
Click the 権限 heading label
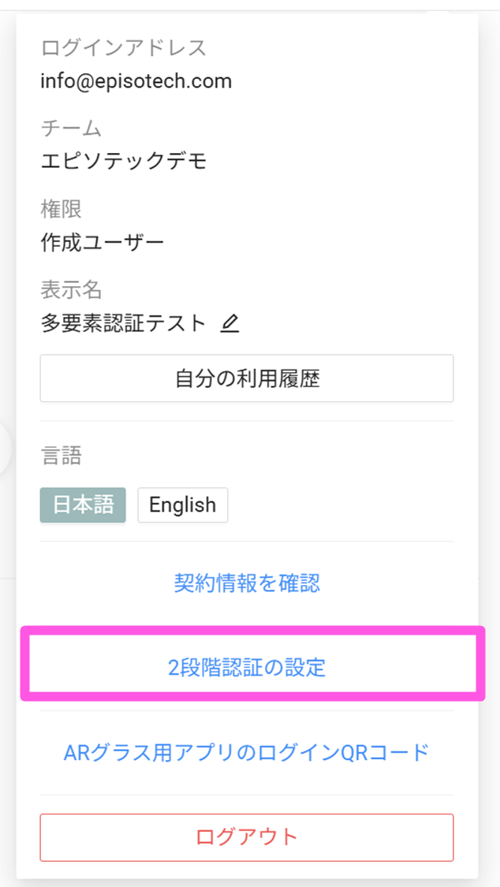point(62,210)
